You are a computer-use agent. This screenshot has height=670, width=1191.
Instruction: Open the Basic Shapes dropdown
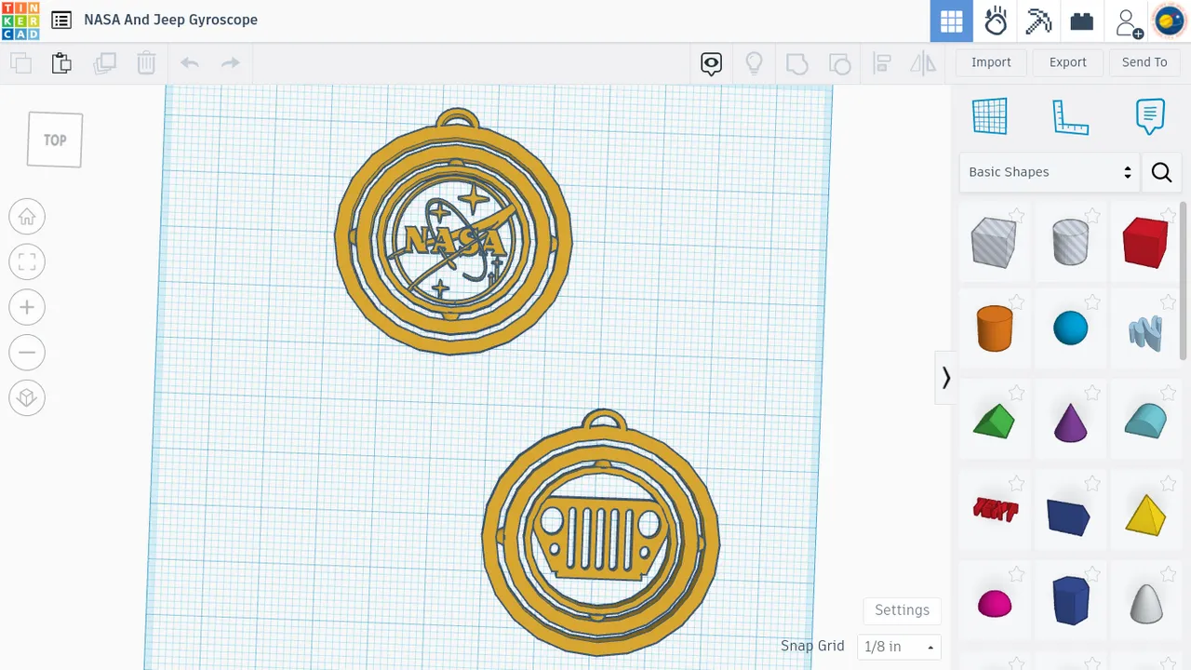point(1050,172)
